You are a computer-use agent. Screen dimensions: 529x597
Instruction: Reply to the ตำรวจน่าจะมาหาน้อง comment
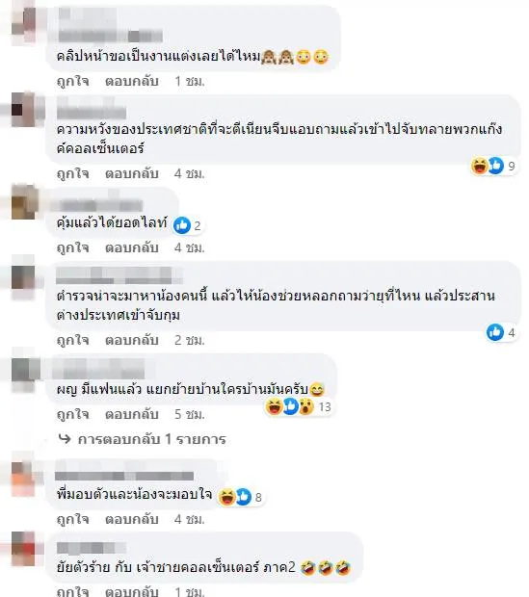click(132, 340)
